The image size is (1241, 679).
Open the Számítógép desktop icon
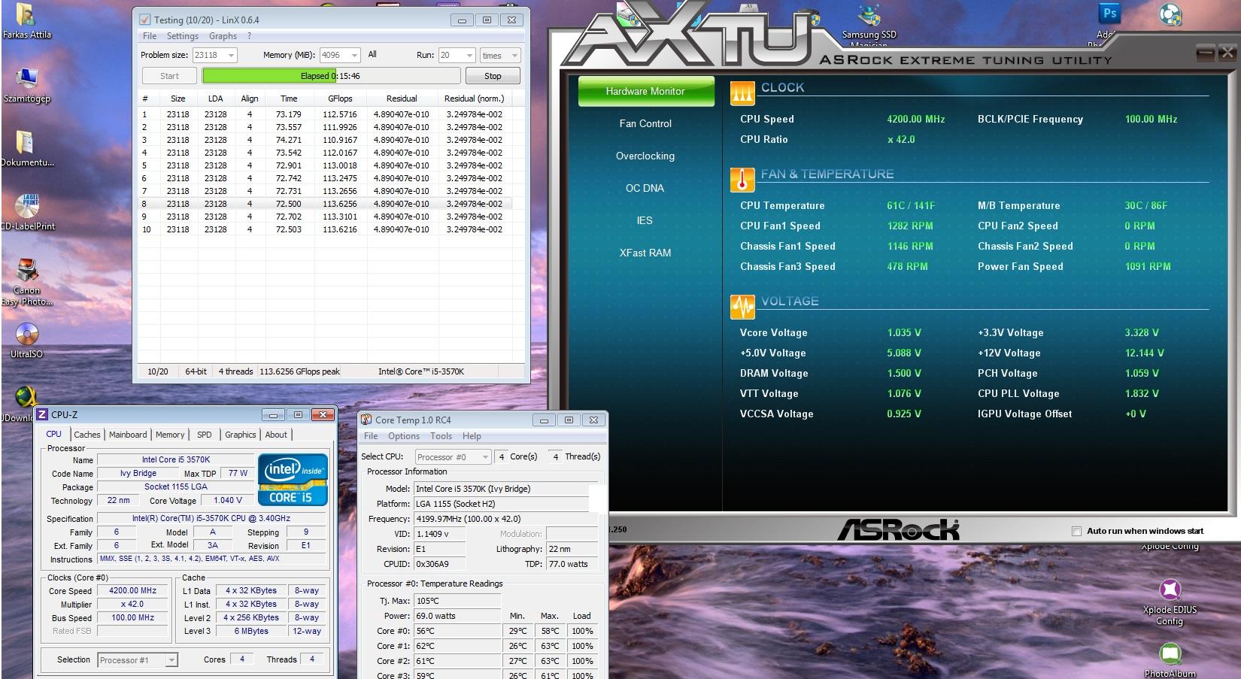(x=26, y=85)
